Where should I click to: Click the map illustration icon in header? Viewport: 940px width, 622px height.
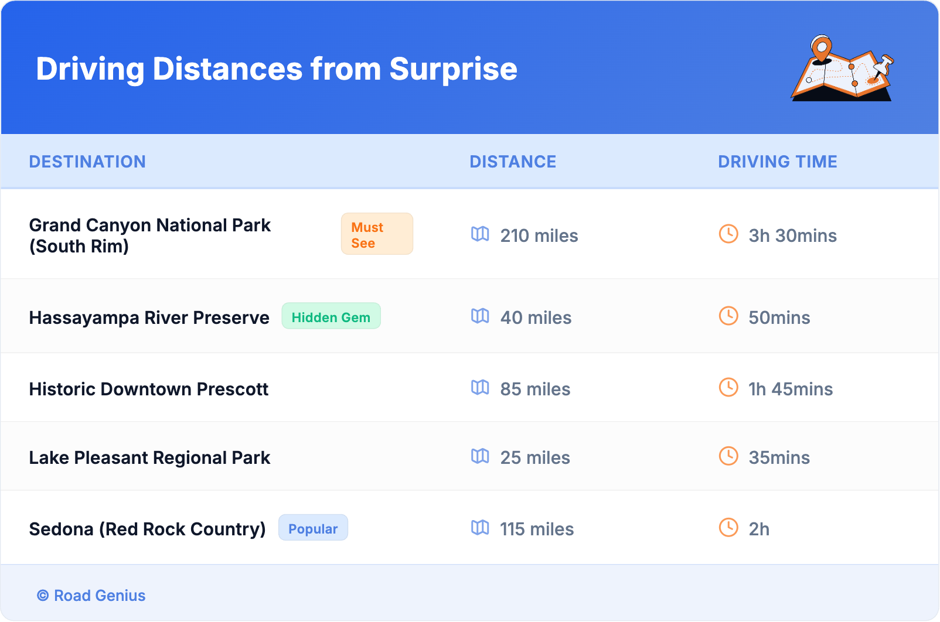(843, 69)
